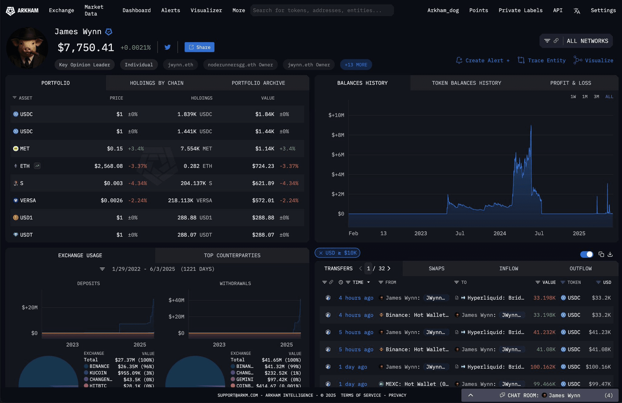Open James Wynn's Twitter profile icon

(167, 47)
